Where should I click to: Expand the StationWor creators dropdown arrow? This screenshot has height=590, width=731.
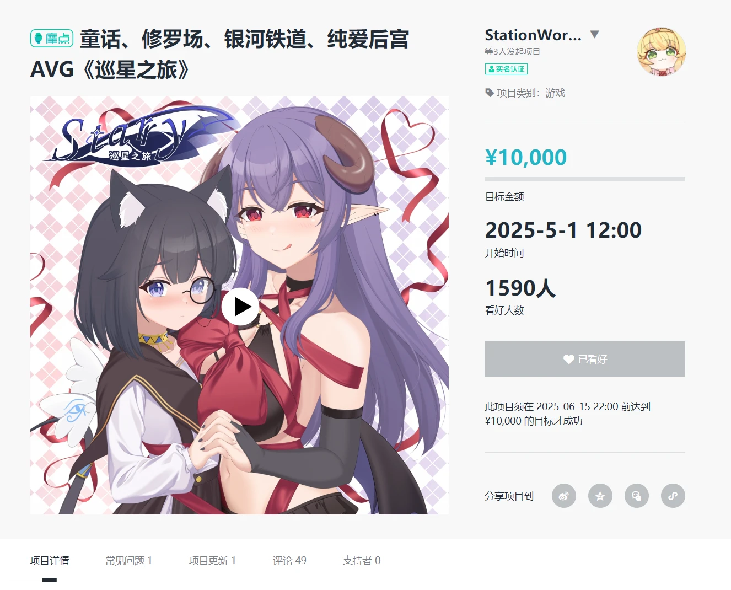(x=594, y=34)
